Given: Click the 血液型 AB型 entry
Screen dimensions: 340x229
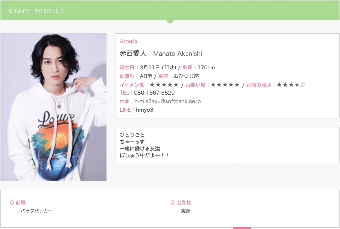Looking at the screenshot, I should point(136,76).
